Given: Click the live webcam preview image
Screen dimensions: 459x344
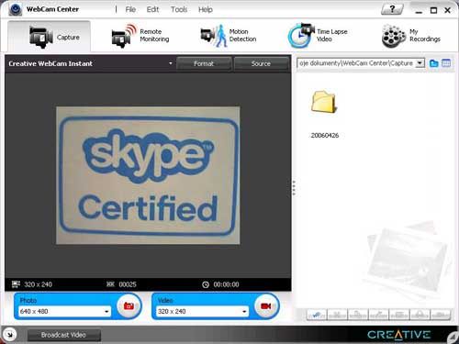Looking at the screenshot, I should (148, 175).
